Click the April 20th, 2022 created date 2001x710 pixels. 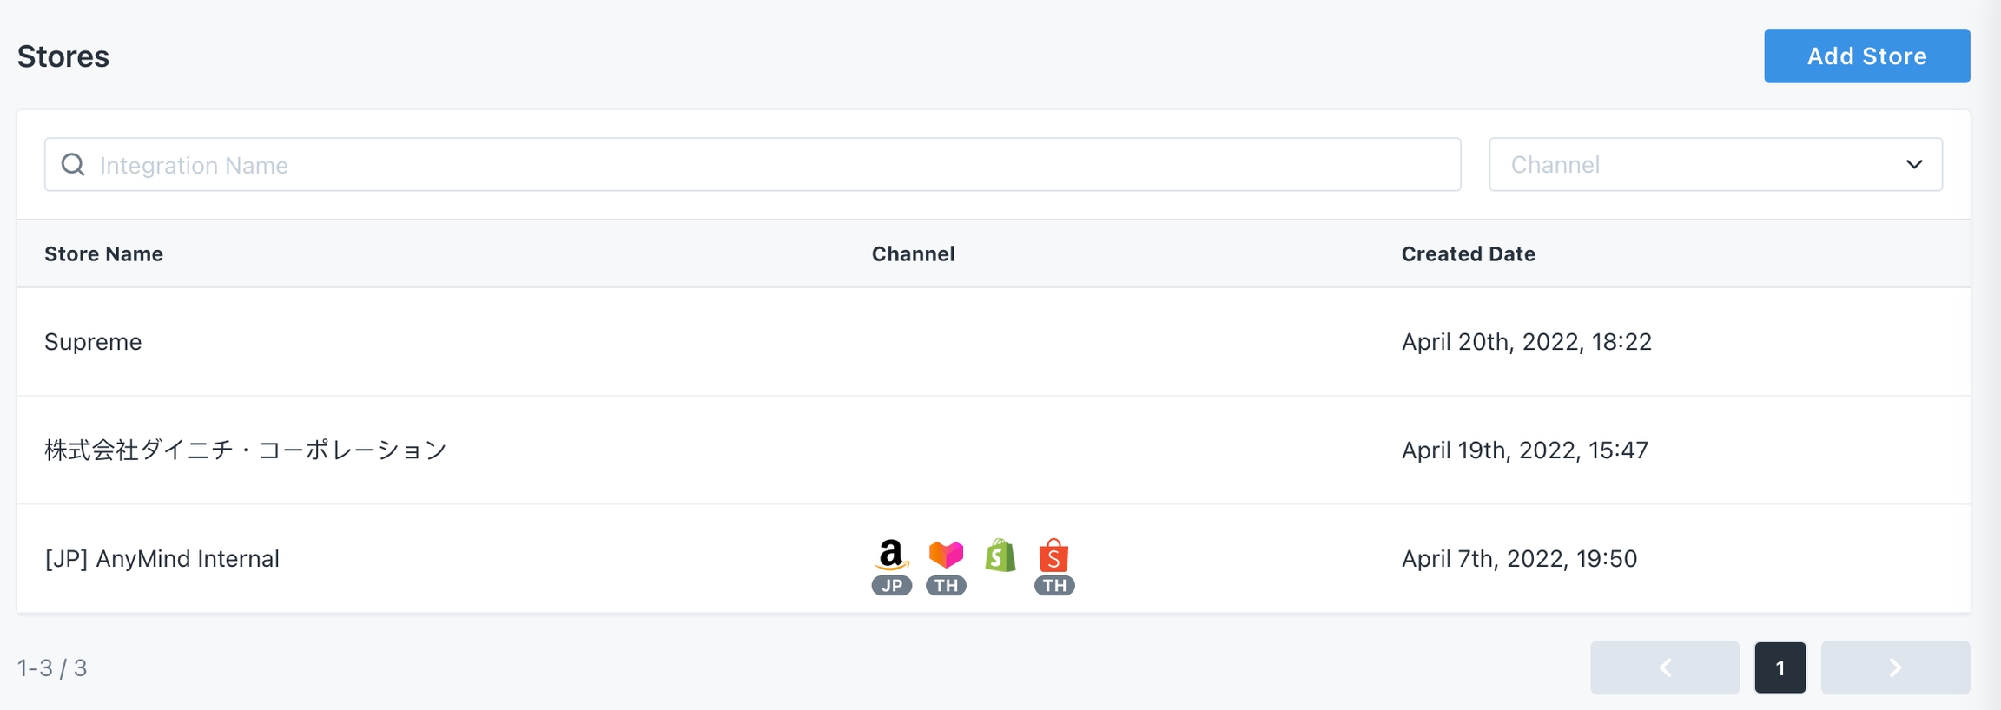coord(1526,342)
